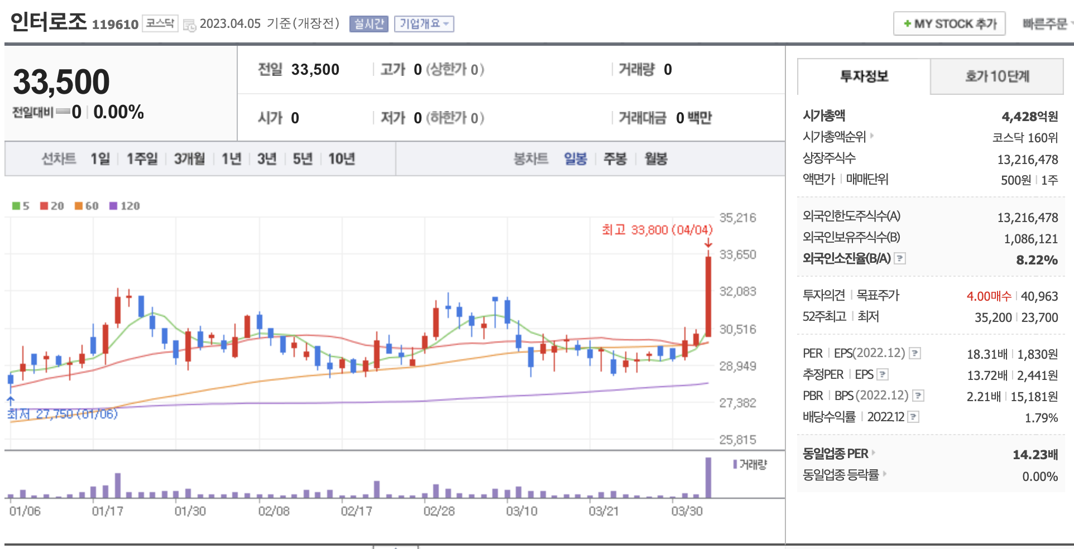Switch to the 호가10단계 tab
The image size is (1074, 549).
(x=996, y=76)
